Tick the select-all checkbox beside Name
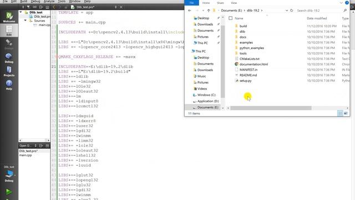The width and height of the screenshot is (355, 200). coord(231,18)
